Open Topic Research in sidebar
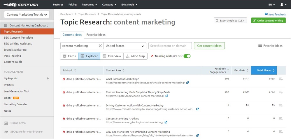 [27, 31]
